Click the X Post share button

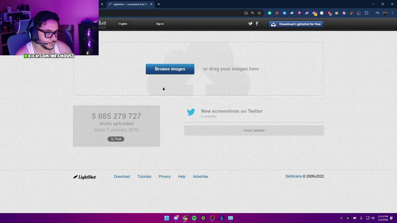[116, 139]
